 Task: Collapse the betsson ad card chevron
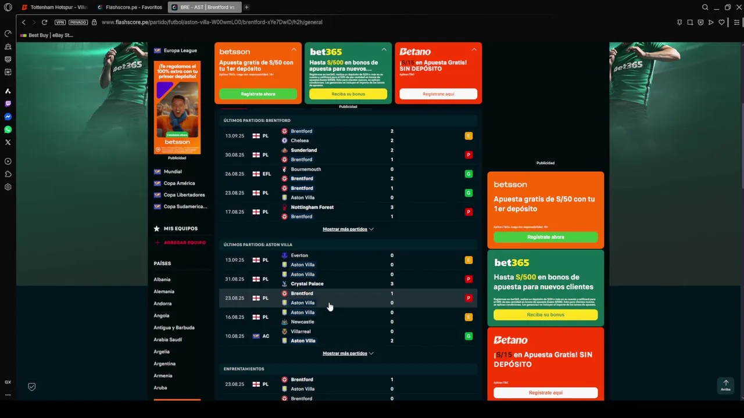click(x=294, y=50)
